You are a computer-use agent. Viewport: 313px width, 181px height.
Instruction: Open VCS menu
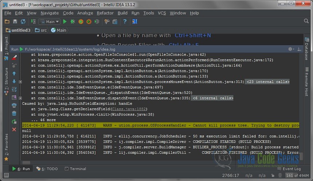pos(162,13)
